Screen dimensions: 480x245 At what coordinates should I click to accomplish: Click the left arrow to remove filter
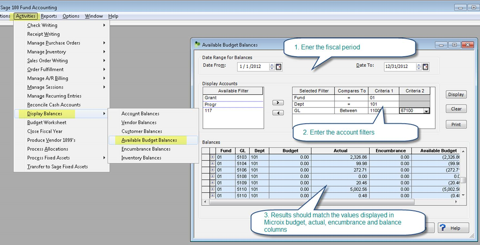[x=278, y=113]
